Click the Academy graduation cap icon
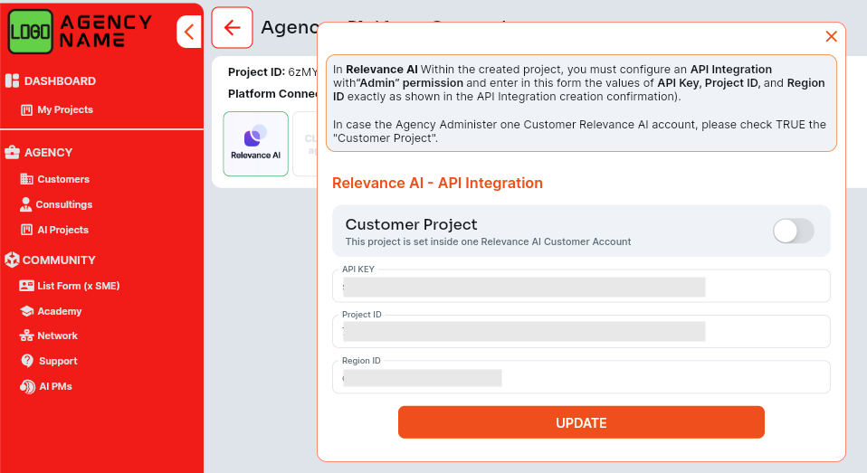Screen dimensions: 867x473 26,311
